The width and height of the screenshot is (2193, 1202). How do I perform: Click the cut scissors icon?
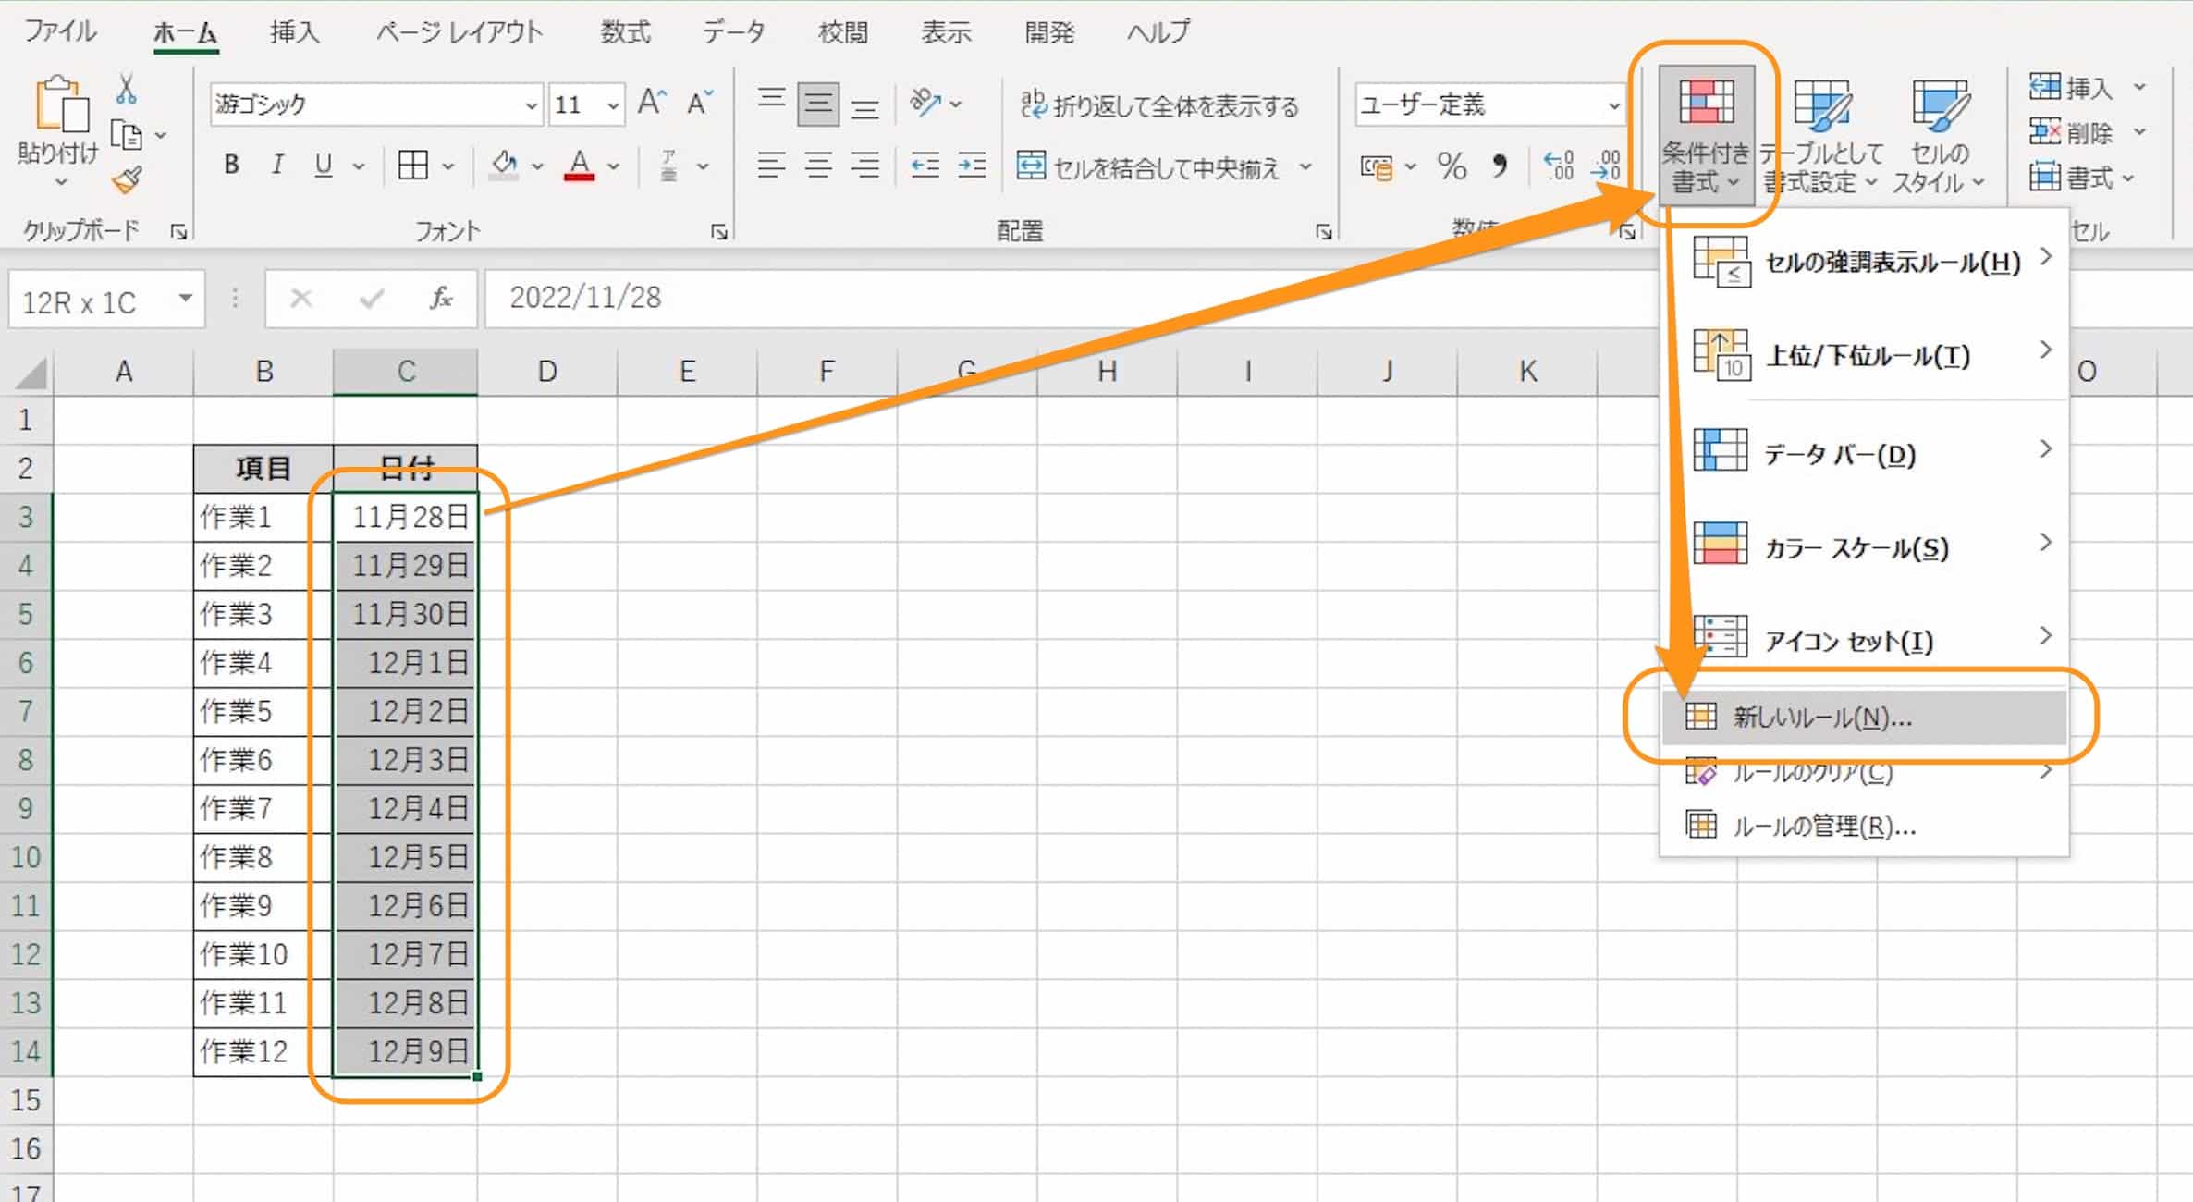(x=127, y=91)
